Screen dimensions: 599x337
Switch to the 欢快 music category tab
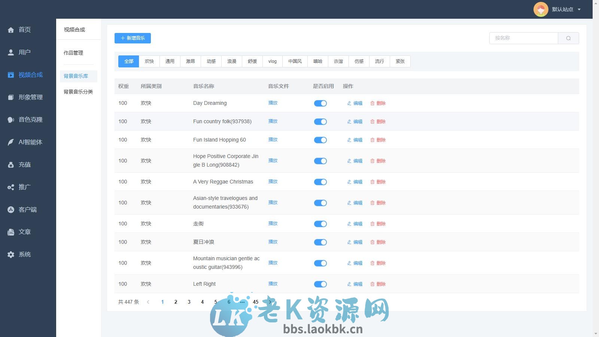click(x=149, y=61)
